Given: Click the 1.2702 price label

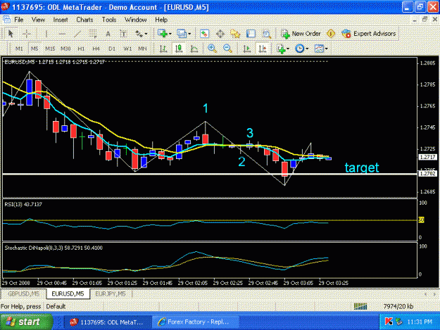Looking at the screenshot, I should (x=427, y=174).
